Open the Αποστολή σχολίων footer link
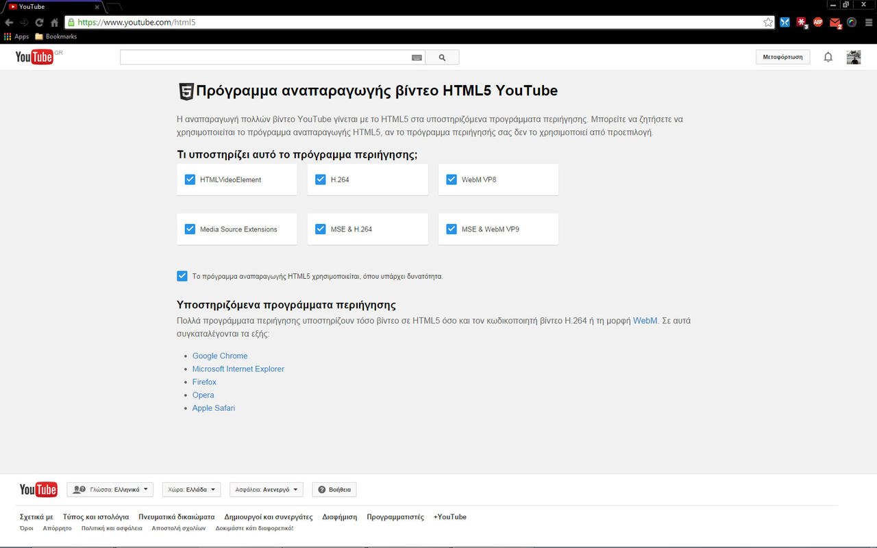Viewport: 877px width, 548px height. (179, 529)
